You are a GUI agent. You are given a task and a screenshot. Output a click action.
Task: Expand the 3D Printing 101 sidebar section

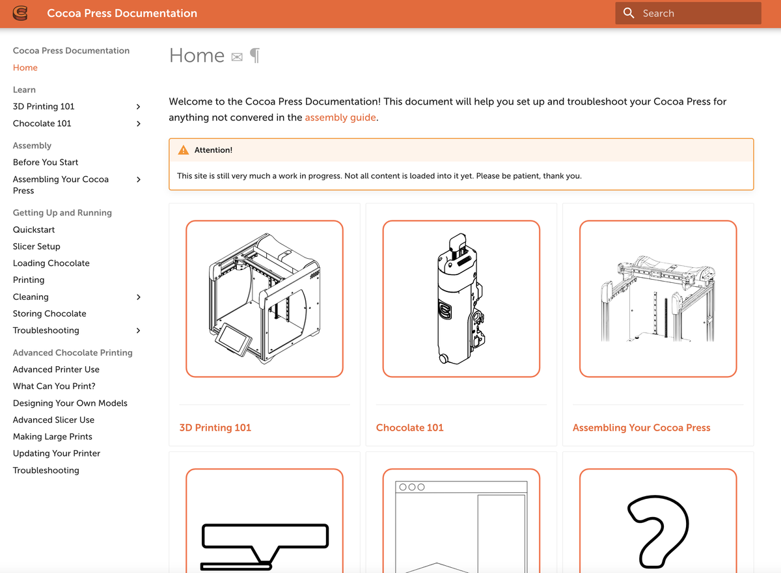(138, 107)
